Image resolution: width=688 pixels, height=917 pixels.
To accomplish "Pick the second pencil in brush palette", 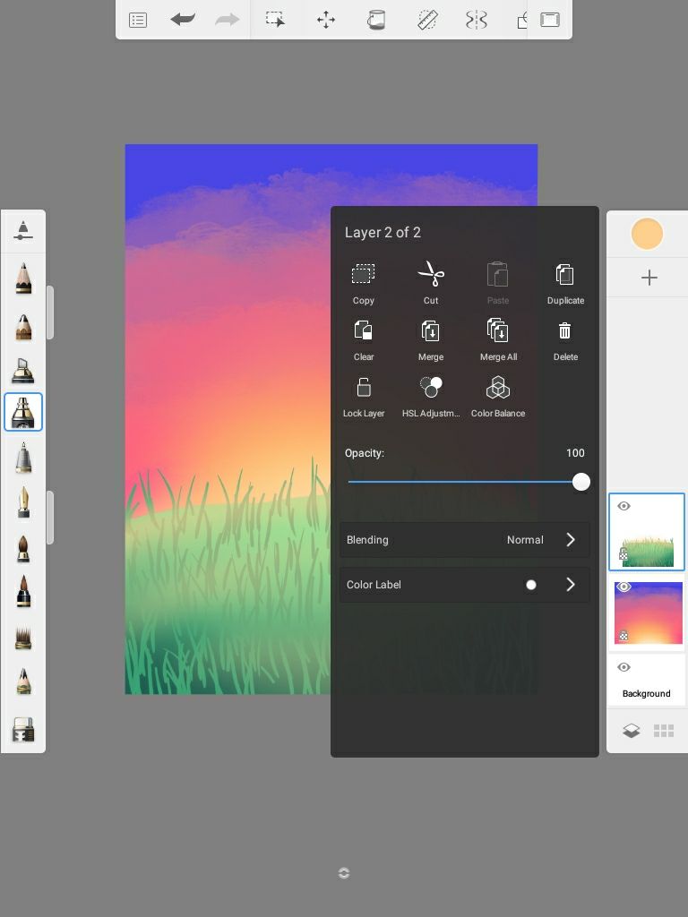I will pos(23,328).
